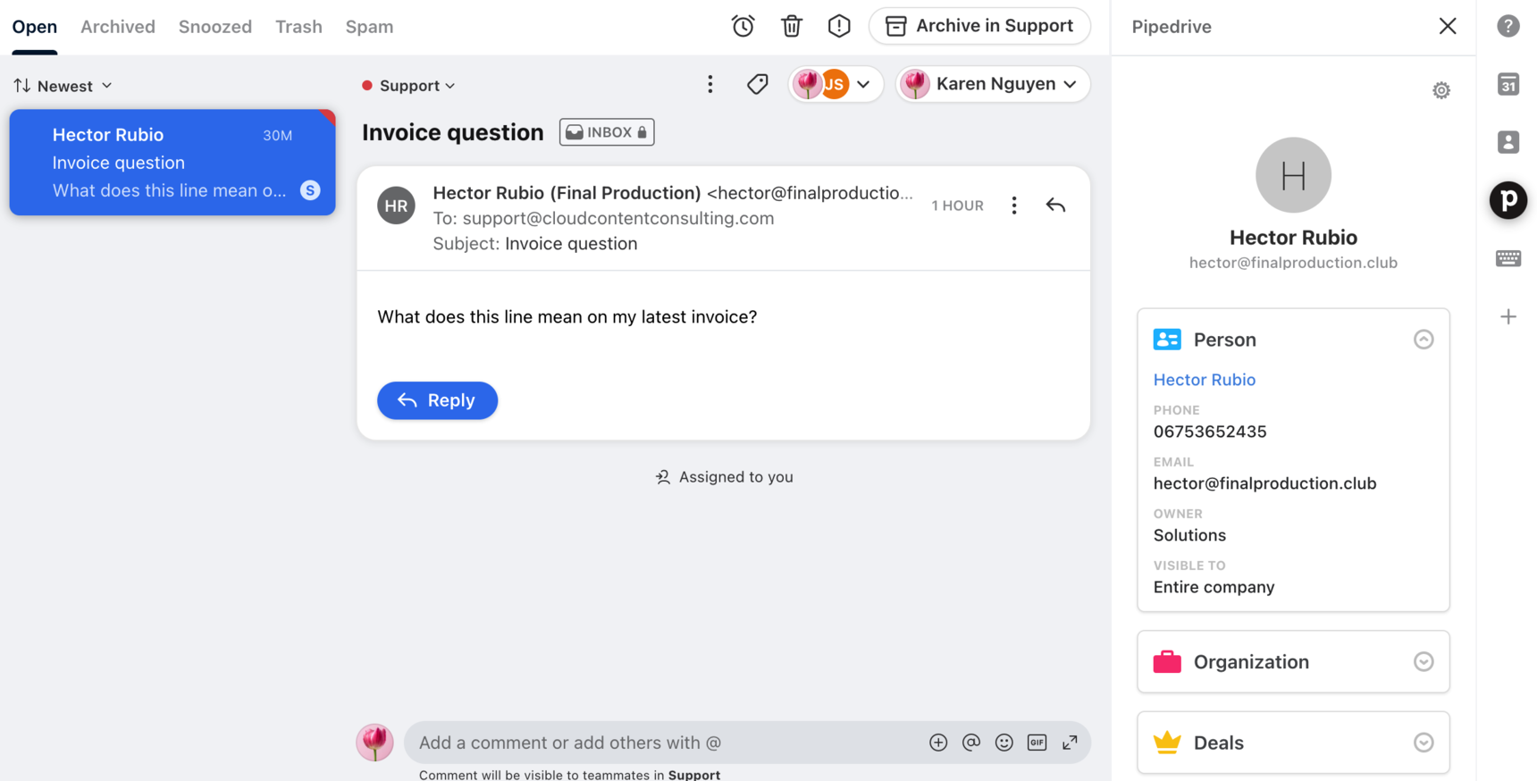Open the Newest sort dropdown

coord(63,86)
